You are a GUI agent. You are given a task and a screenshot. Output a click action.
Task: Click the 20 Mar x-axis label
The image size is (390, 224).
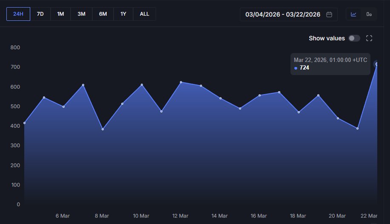coord(337,216)
